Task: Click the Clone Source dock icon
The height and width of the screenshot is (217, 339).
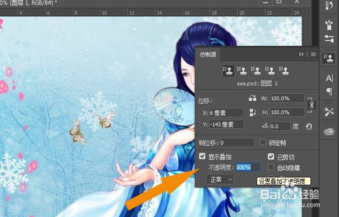Action: pyautogui.click(x=328, y=58)
